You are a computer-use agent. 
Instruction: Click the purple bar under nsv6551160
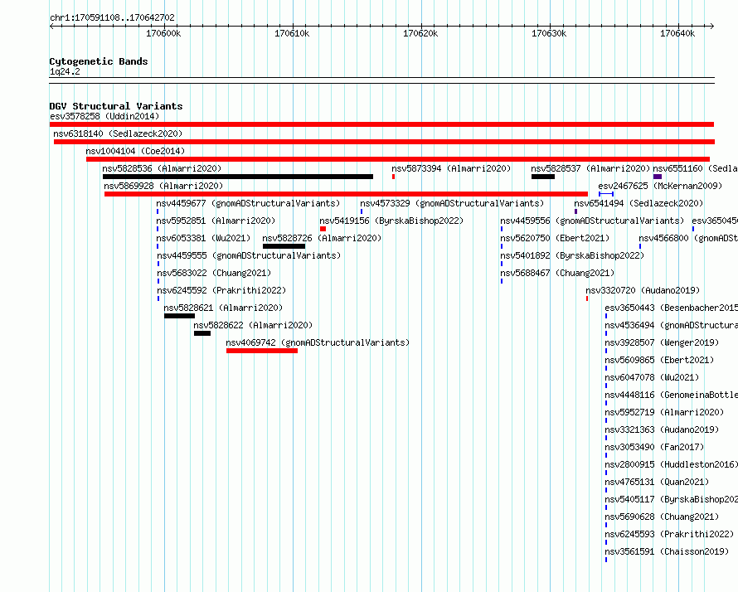coord(658,177)
